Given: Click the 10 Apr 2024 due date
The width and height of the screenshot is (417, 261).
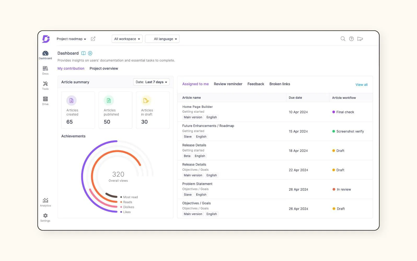Looking at the screenshot, I should [x=298, y=112].
